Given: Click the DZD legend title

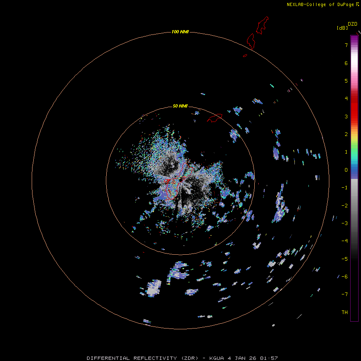Looking at the screenshot, I should (352, 24).
